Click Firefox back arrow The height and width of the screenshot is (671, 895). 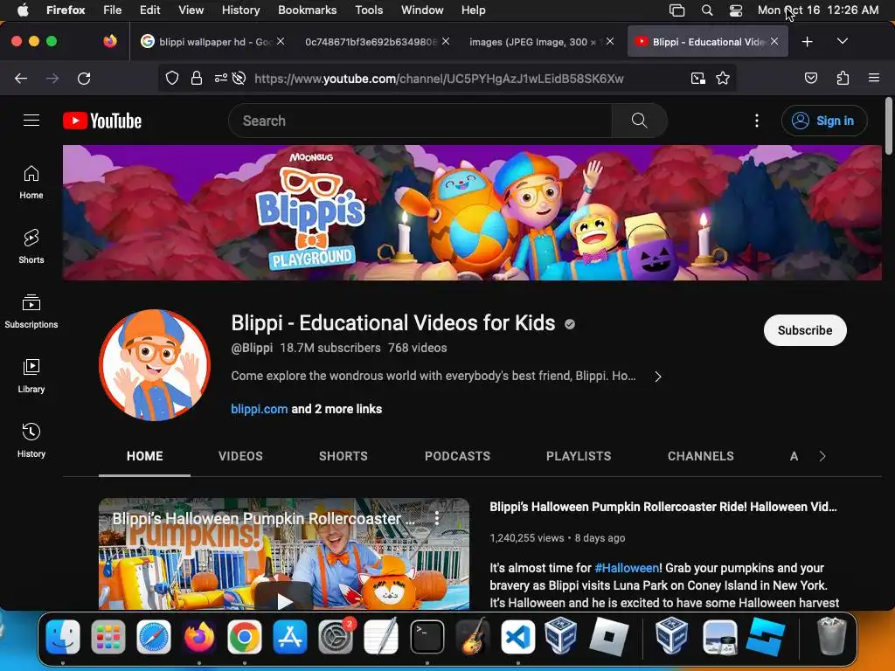[21, 78]
